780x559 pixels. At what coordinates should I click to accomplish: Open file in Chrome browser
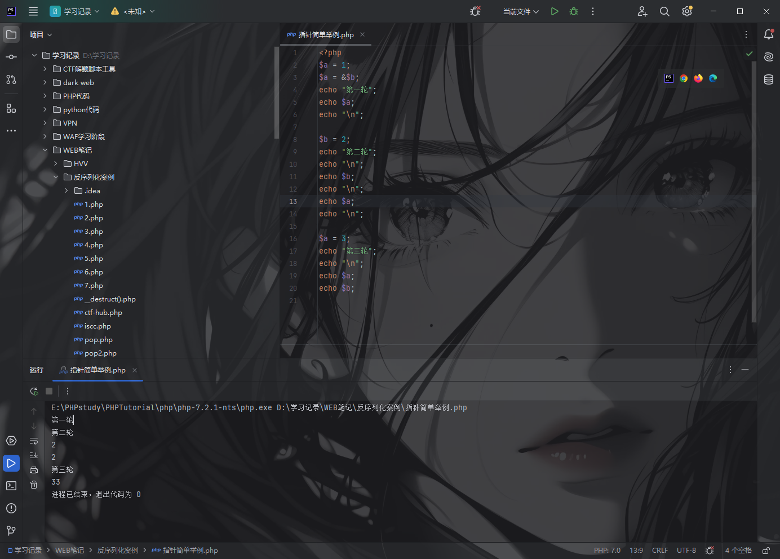click(x=684, y=78)
